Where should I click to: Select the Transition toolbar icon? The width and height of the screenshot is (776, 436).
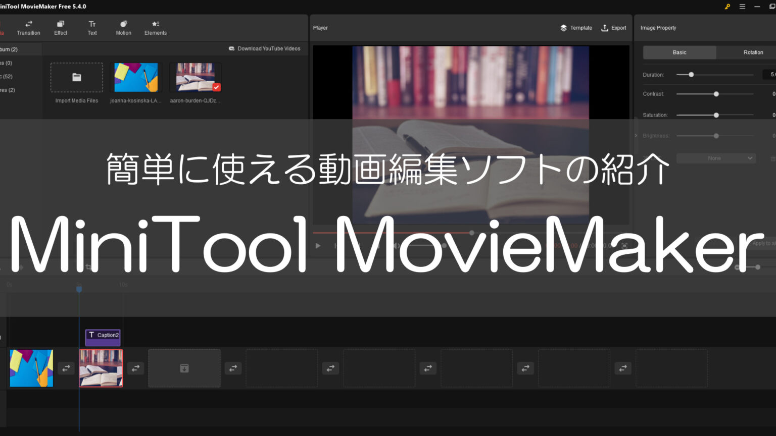tap(28, 27)
